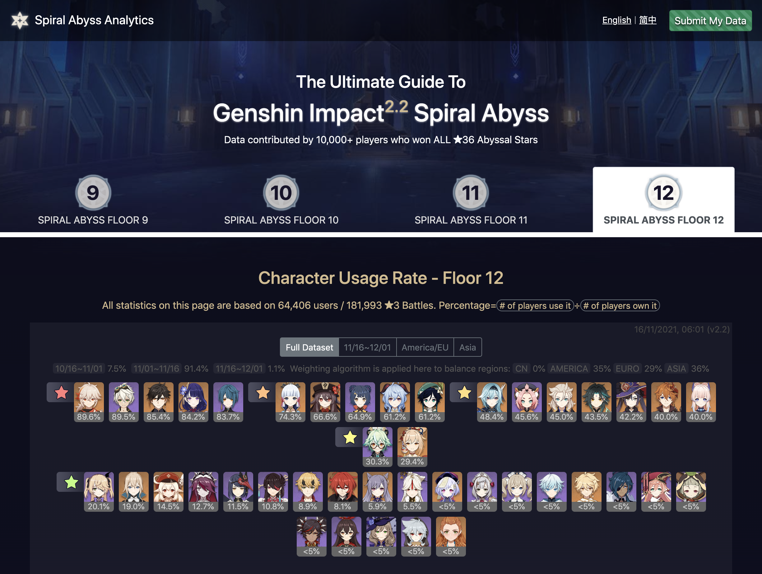This screenshot has height=574, width=762.
Task: Click the Spiral Abyss Analytics star logo
Action: (20, 20)
